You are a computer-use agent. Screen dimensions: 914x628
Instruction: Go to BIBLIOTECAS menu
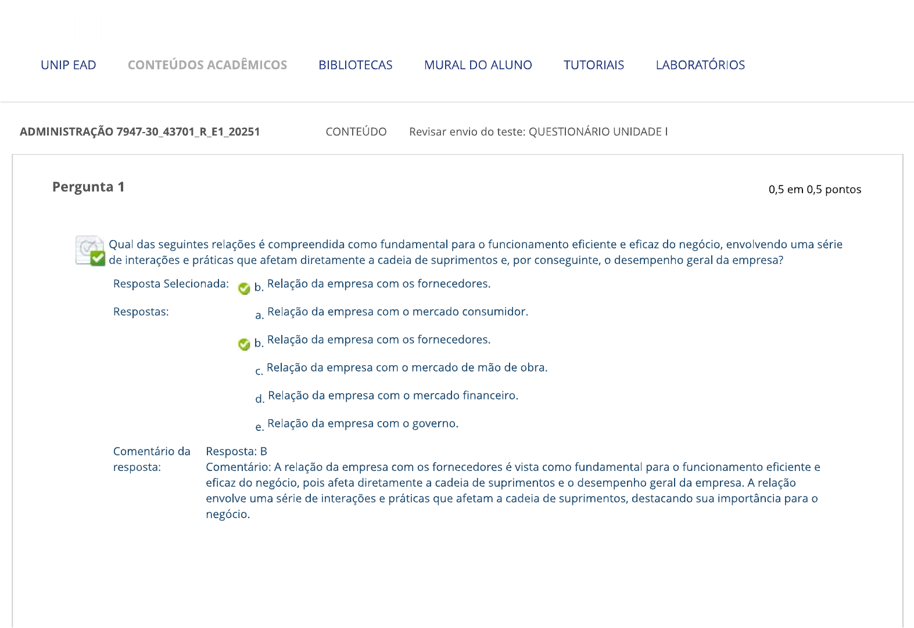pyautogui.click(x=356, y=65)
